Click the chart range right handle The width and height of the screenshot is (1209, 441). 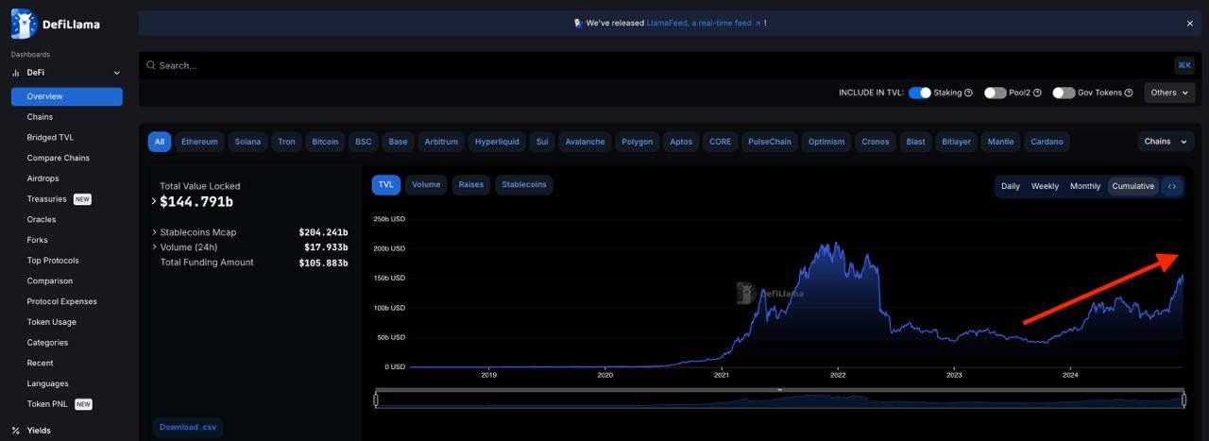coord(1184,400)
